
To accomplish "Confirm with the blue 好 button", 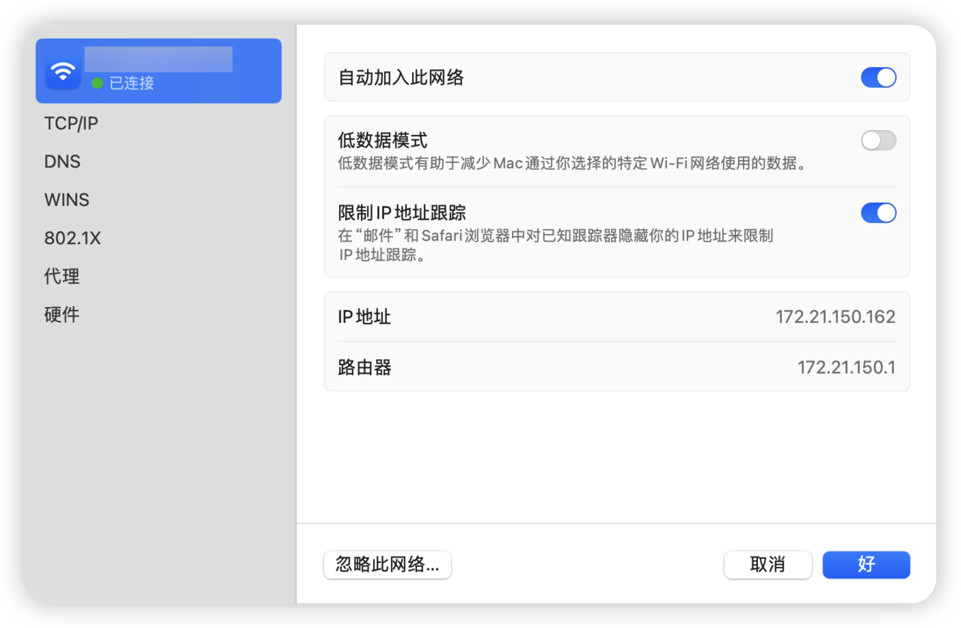I will pos(866,564).
